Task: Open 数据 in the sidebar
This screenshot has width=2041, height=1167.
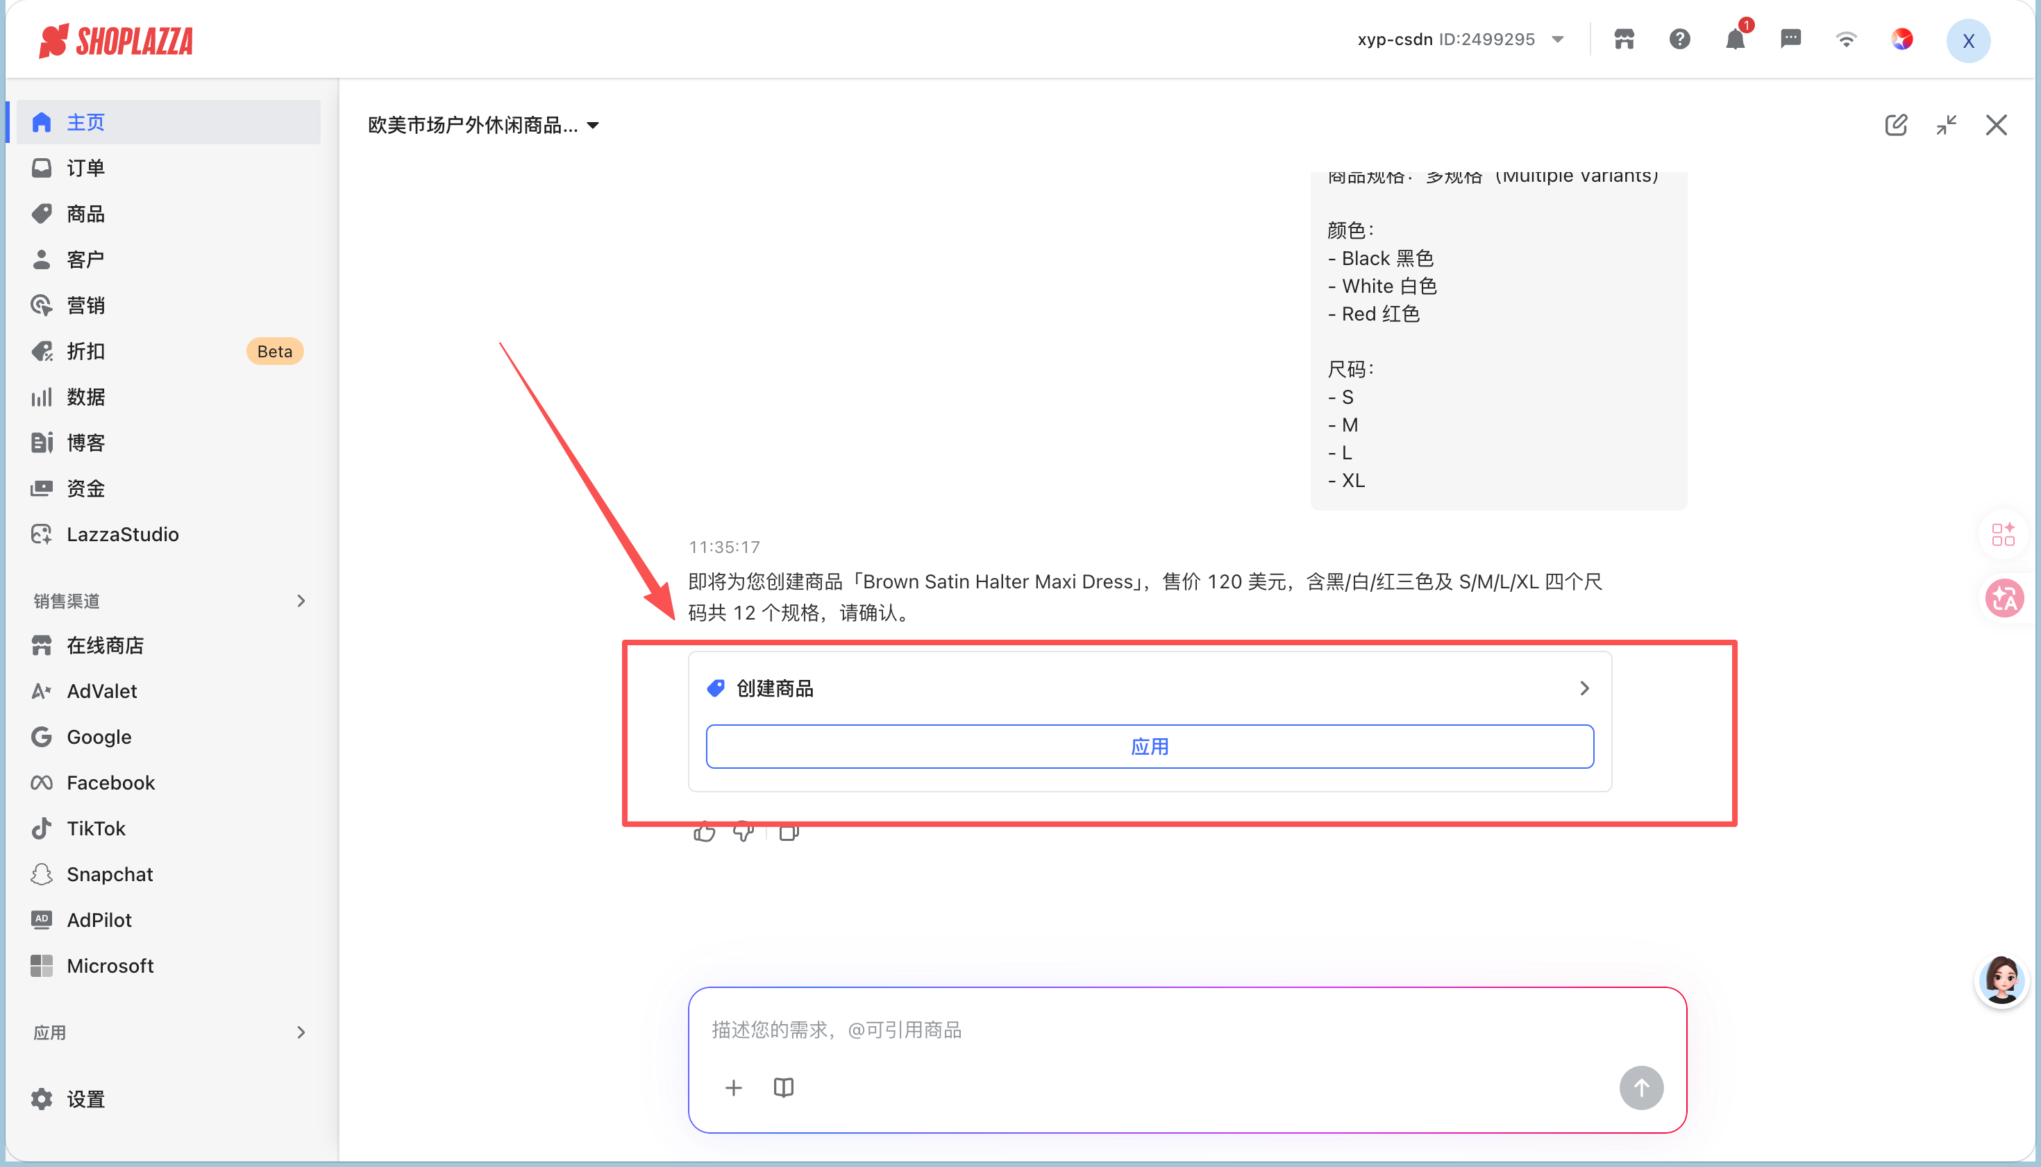Action: tap(169, 397)
